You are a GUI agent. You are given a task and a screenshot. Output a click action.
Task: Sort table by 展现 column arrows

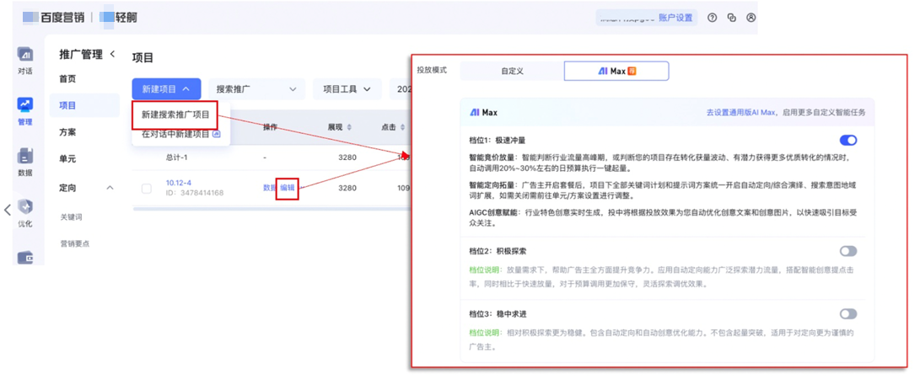coord(349,127)
